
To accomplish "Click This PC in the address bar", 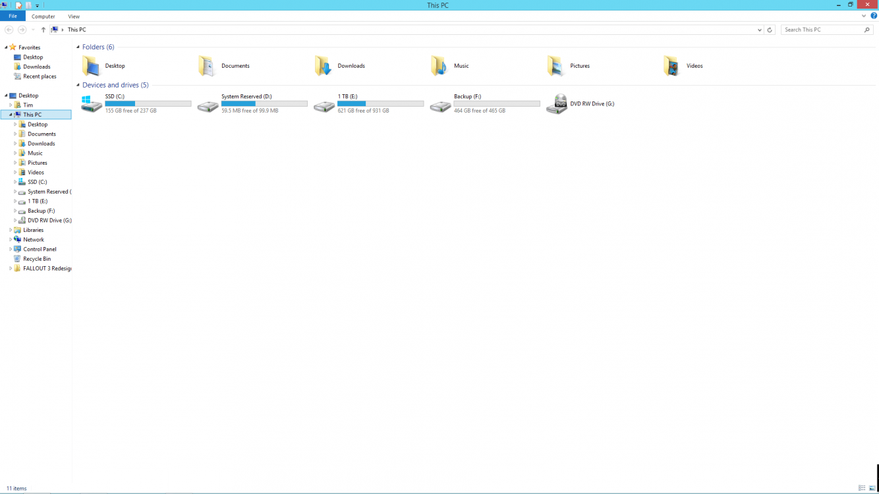I will 76,30.
